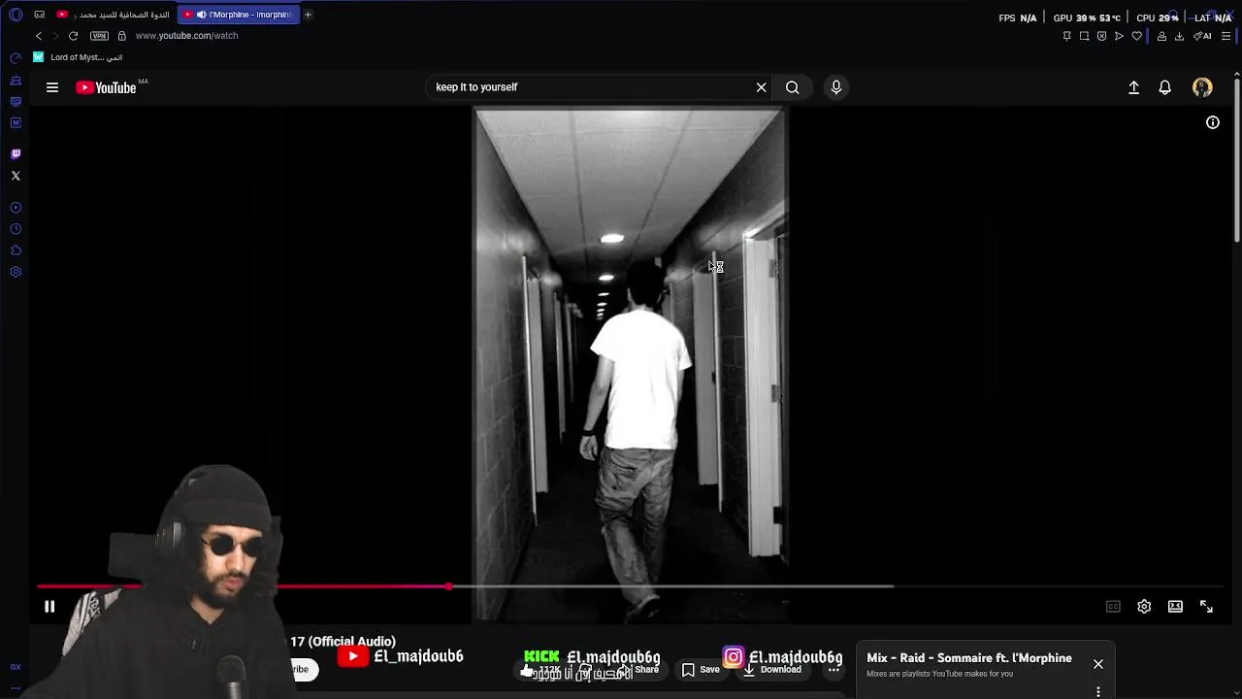Screen dimensions: 1242x699
Task: Open the AI assistant toolbar button
Action: tap(1202, 36)
